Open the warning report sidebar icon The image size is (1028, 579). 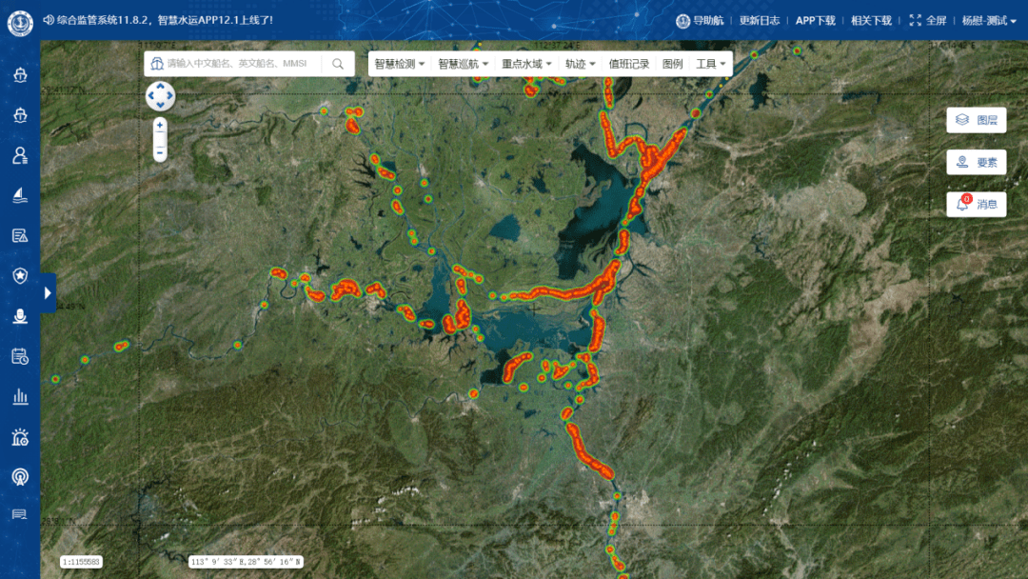point(20,235)
